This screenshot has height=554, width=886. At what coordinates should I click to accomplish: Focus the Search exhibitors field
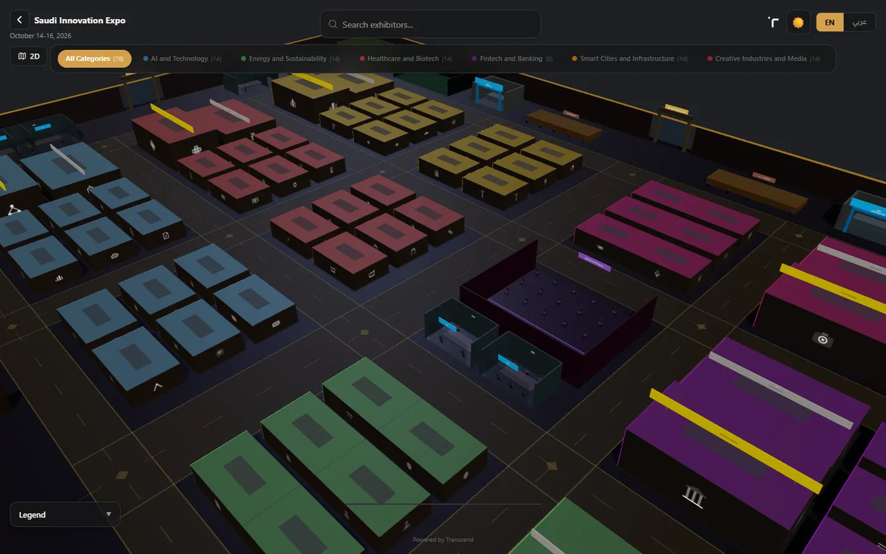pos(430,24)
